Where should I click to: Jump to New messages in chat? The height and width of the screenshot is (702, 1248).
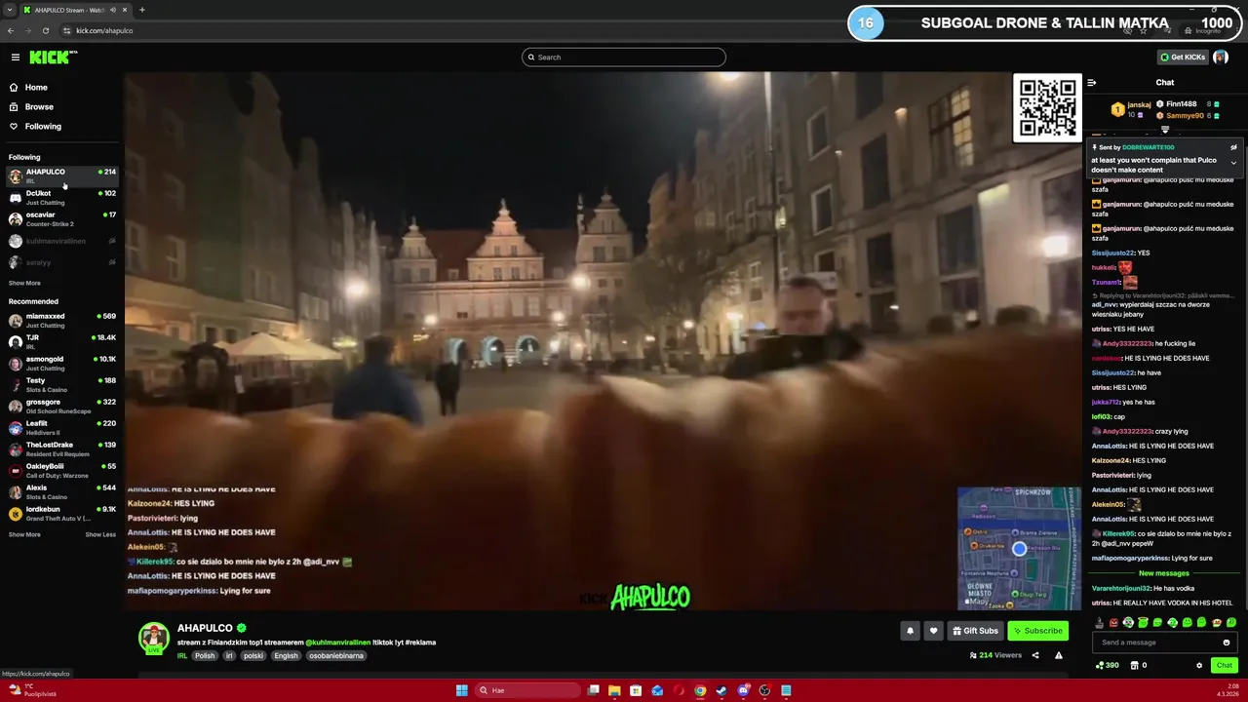click(x=1164, y=573)
